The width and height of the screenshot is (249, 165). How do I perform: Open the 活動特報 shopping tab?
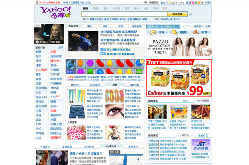click(x=134, y=85)
